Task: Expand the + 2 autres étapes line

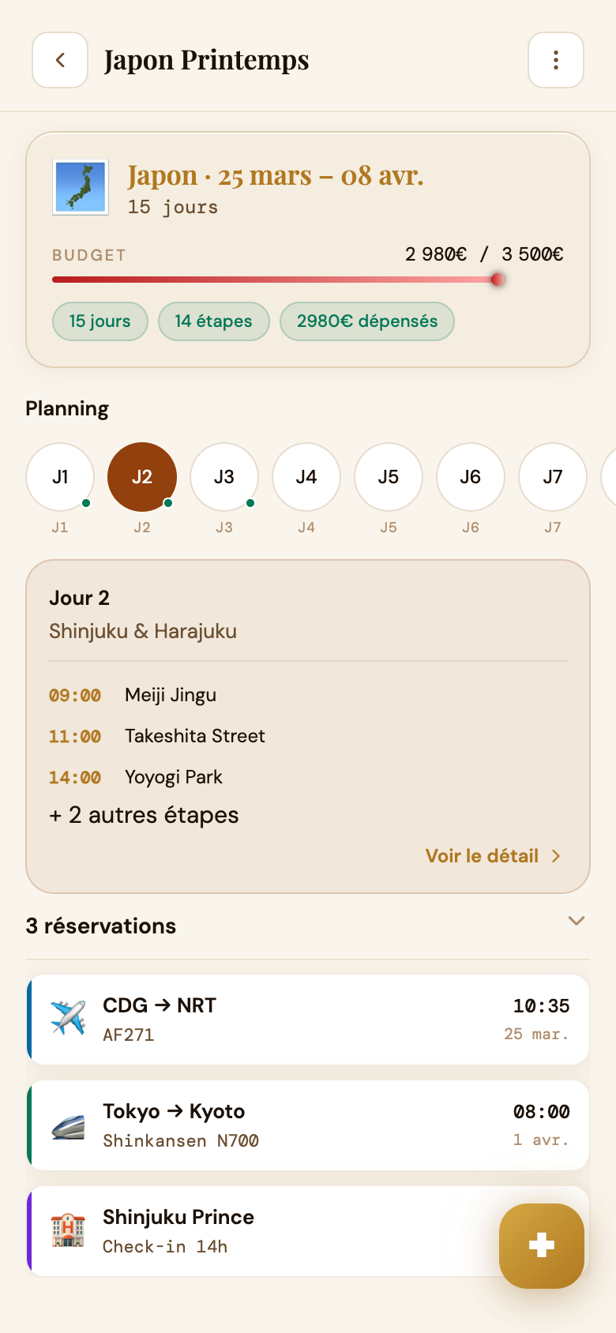Action: coord(144,815)
